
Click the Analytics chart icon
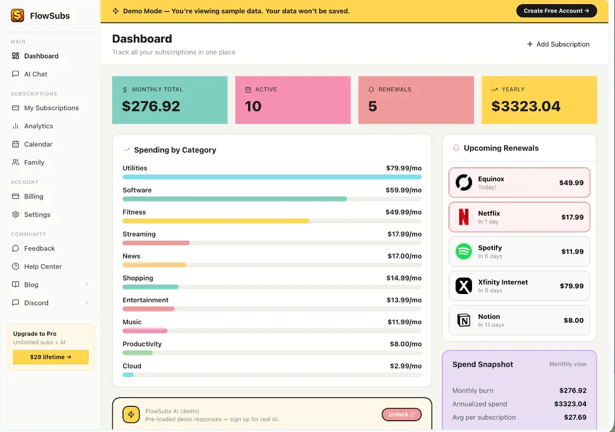[x=15, y=126]
